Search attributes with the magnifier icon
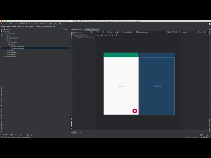The image size is (211, 158). (x=198, y=32)
